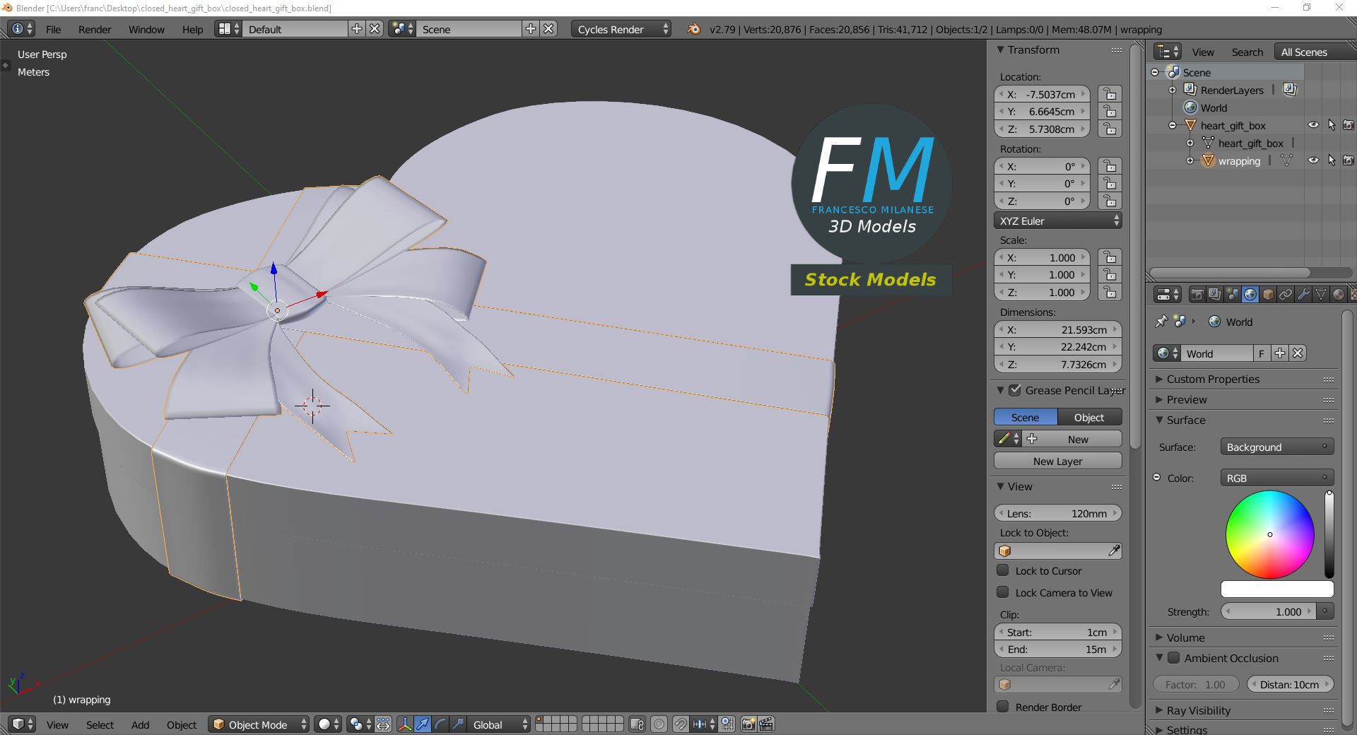Open the Add menu in viewport header
Viewport: 1357px width, 735px height.
140,725
